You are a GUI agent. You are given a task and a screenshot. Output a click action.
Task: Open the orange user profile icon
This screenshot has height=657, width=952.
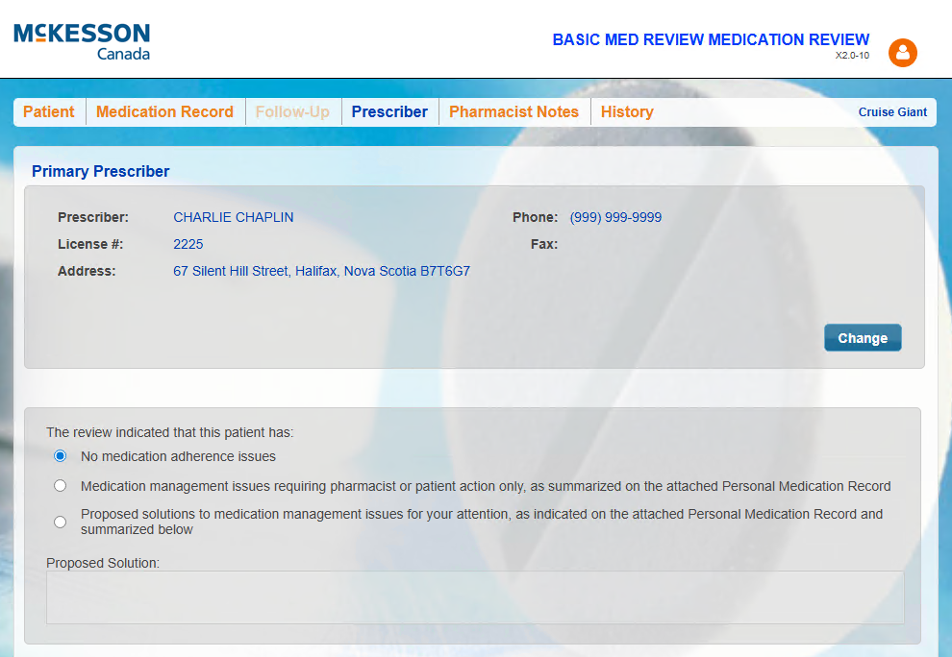click(x=903, y=53)
